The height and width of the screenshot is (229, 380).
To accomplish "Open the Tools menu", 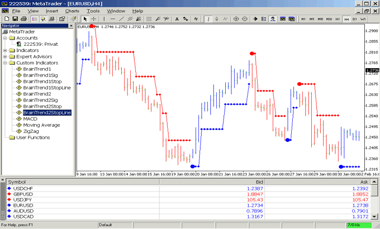I will 93,11.
